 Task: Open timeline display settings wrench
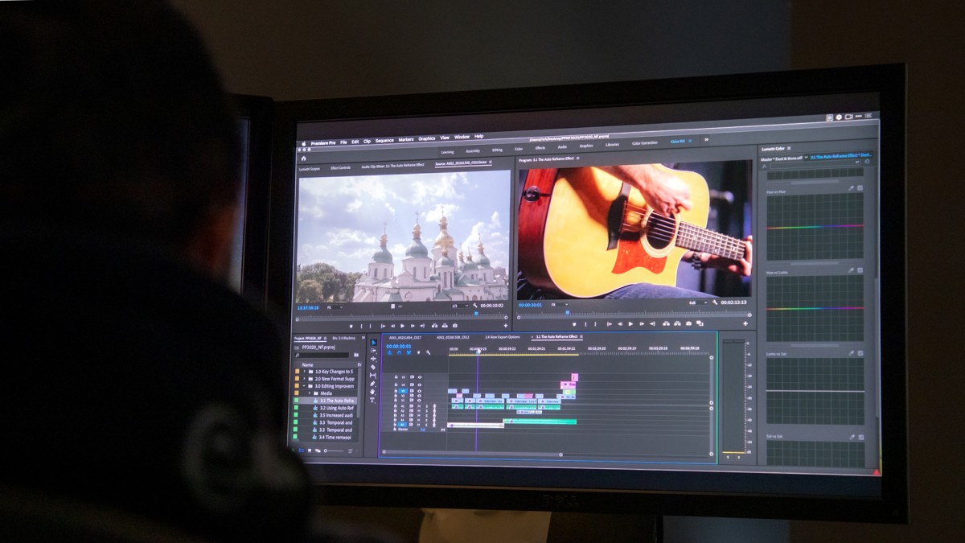point(428,352)
